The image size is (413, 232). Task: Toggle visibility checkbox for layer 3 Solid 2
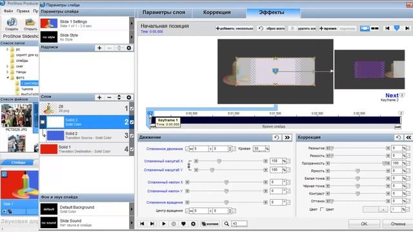click(x=132, y=136)
